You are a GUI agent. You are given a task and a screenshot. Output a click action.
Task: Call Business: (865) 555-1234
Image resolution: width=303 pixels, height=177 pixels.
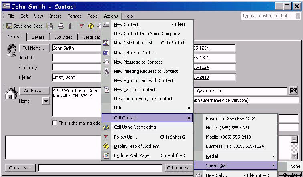pos(236,119)
